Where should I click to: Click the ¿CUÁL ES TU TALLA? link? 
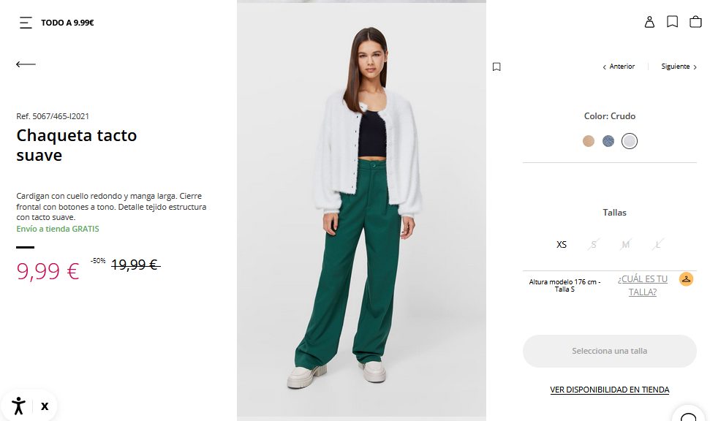pyautogui.click(x=643, y=286)
